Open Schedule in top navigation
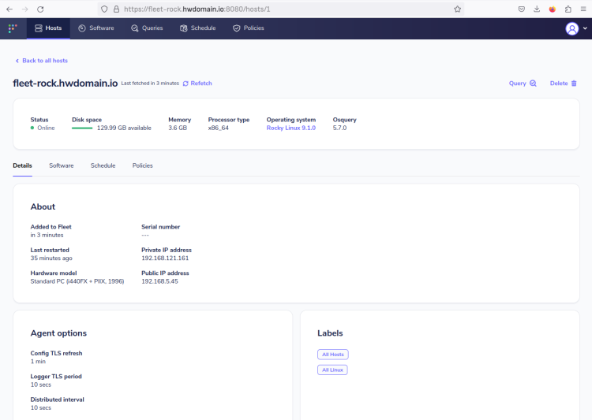 (x=198, y=28)
